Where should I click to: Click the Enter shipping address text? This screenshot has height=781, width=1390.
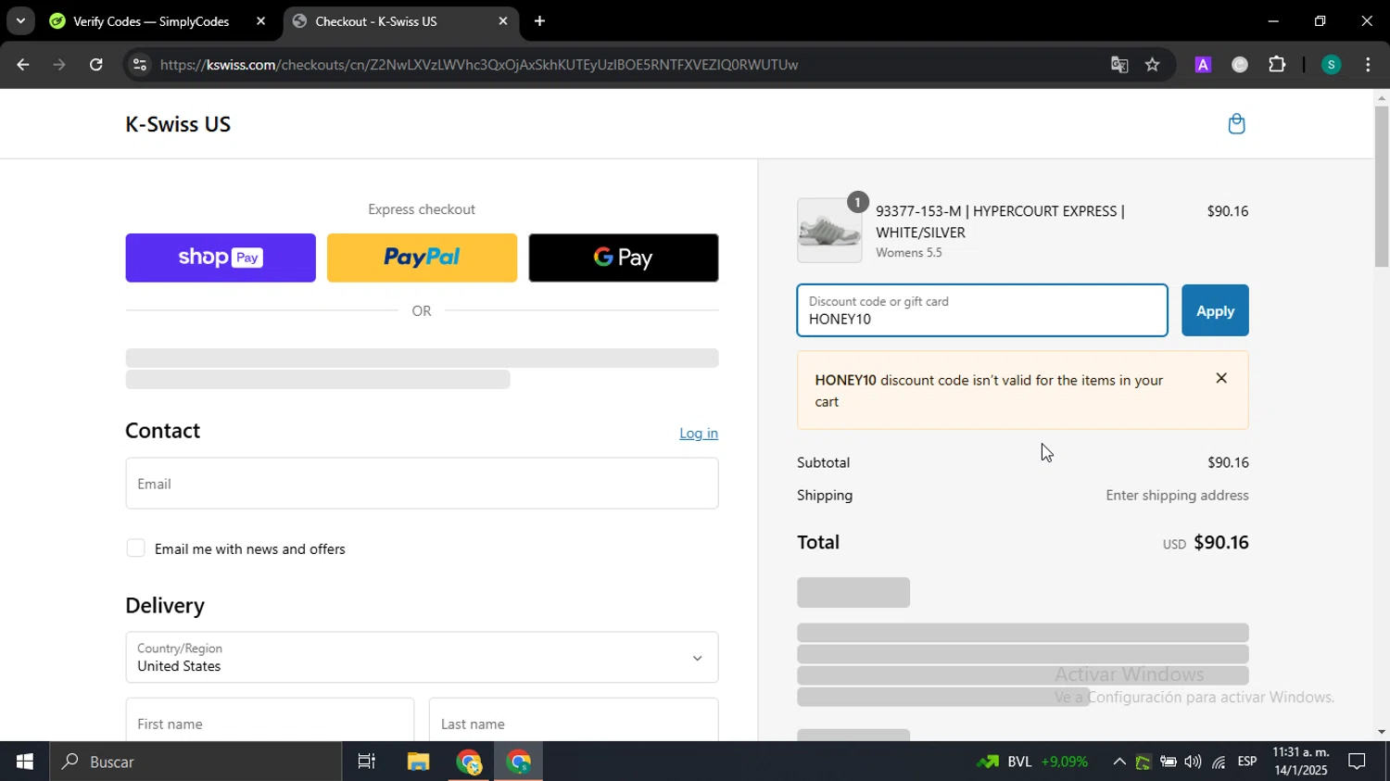click(1177, 496)
